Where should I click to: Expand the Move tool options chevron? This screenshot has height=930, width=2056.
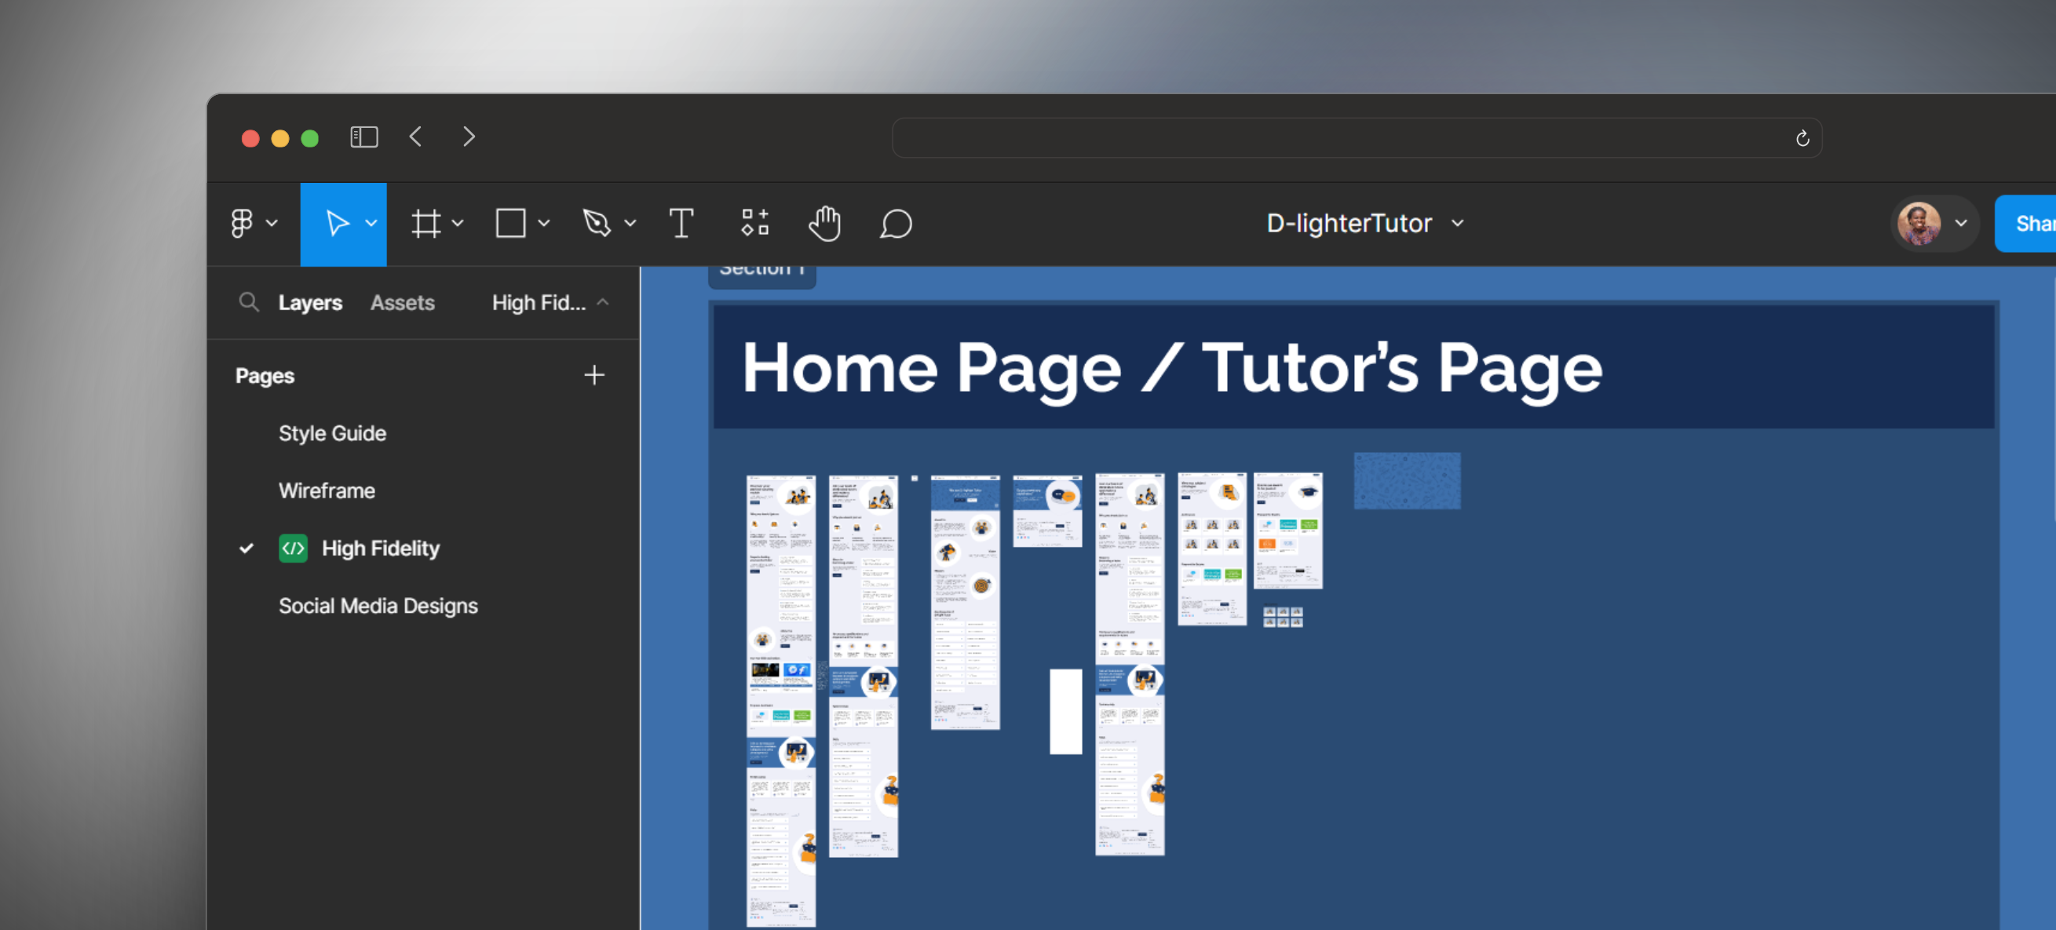pos(371,224)
